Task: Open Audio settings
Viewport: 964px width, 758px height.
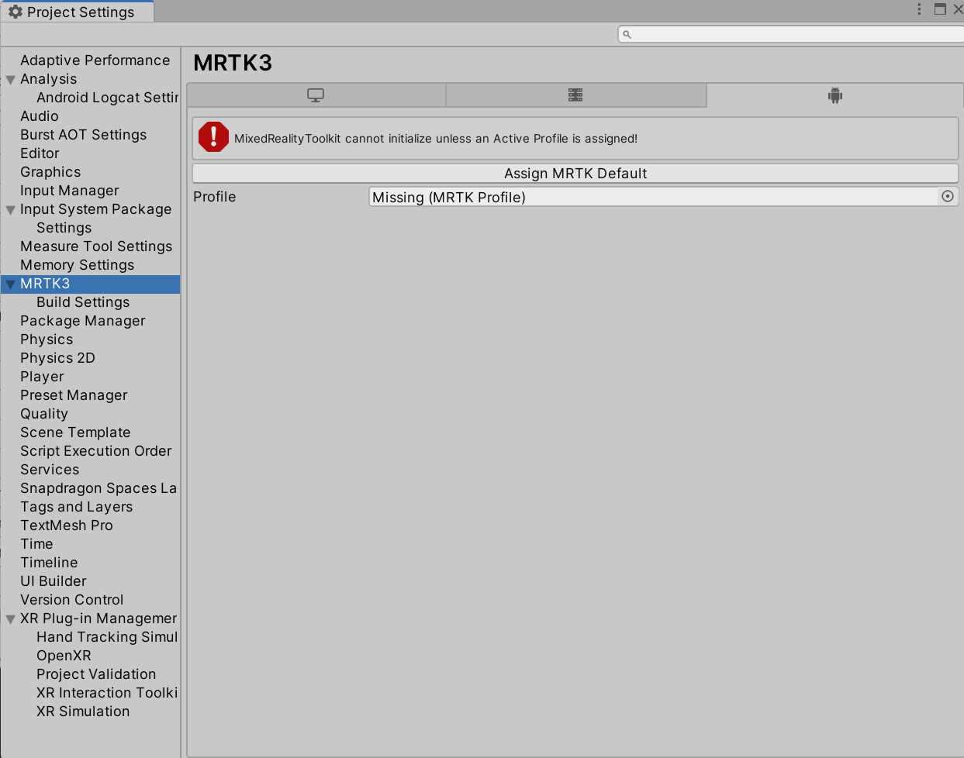Action: coord(39,116)
